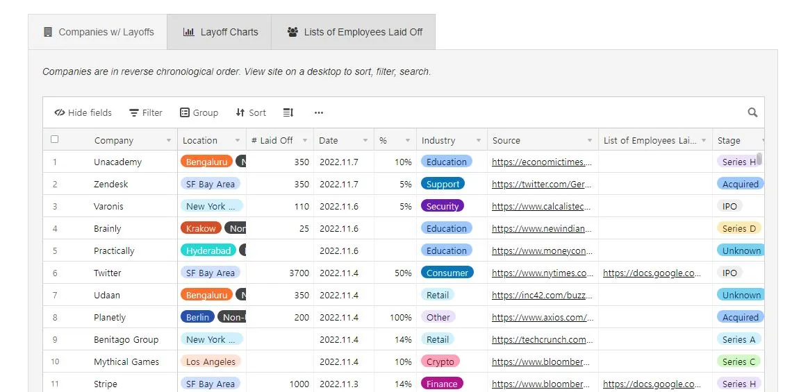
Task: Open Company column dropdown arrow
Action: pyautogui.click(x=169, y=140)
